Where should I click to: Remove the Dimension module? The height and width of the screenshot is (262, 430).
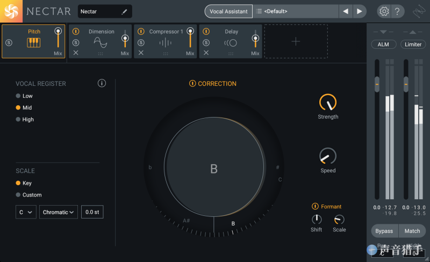[76, 53]
